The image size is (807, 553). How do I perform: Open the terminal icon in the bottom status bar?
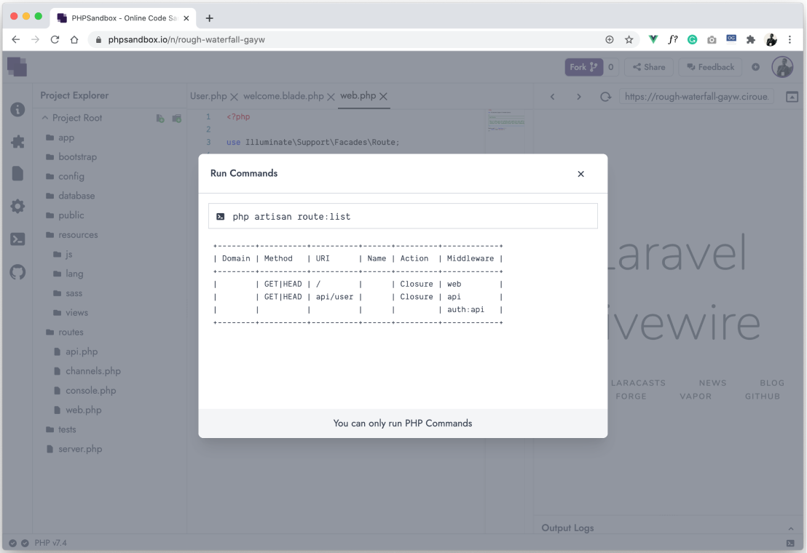click(x=791, y=543)
